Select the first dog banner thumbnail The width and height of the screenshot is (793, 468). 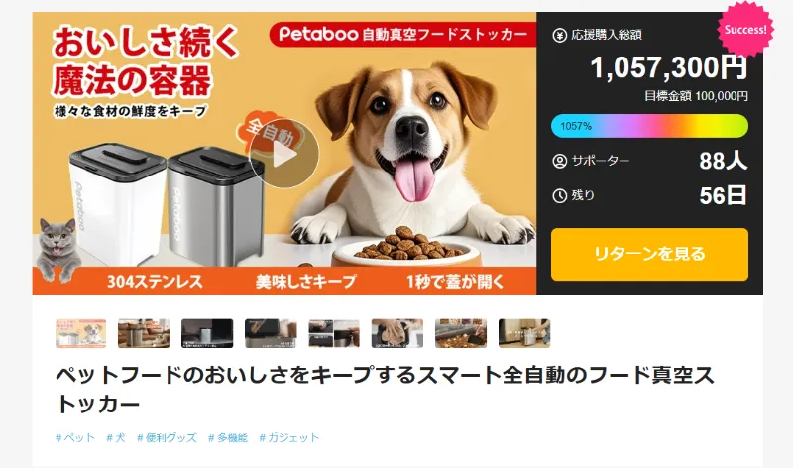[x=81, y=333]
